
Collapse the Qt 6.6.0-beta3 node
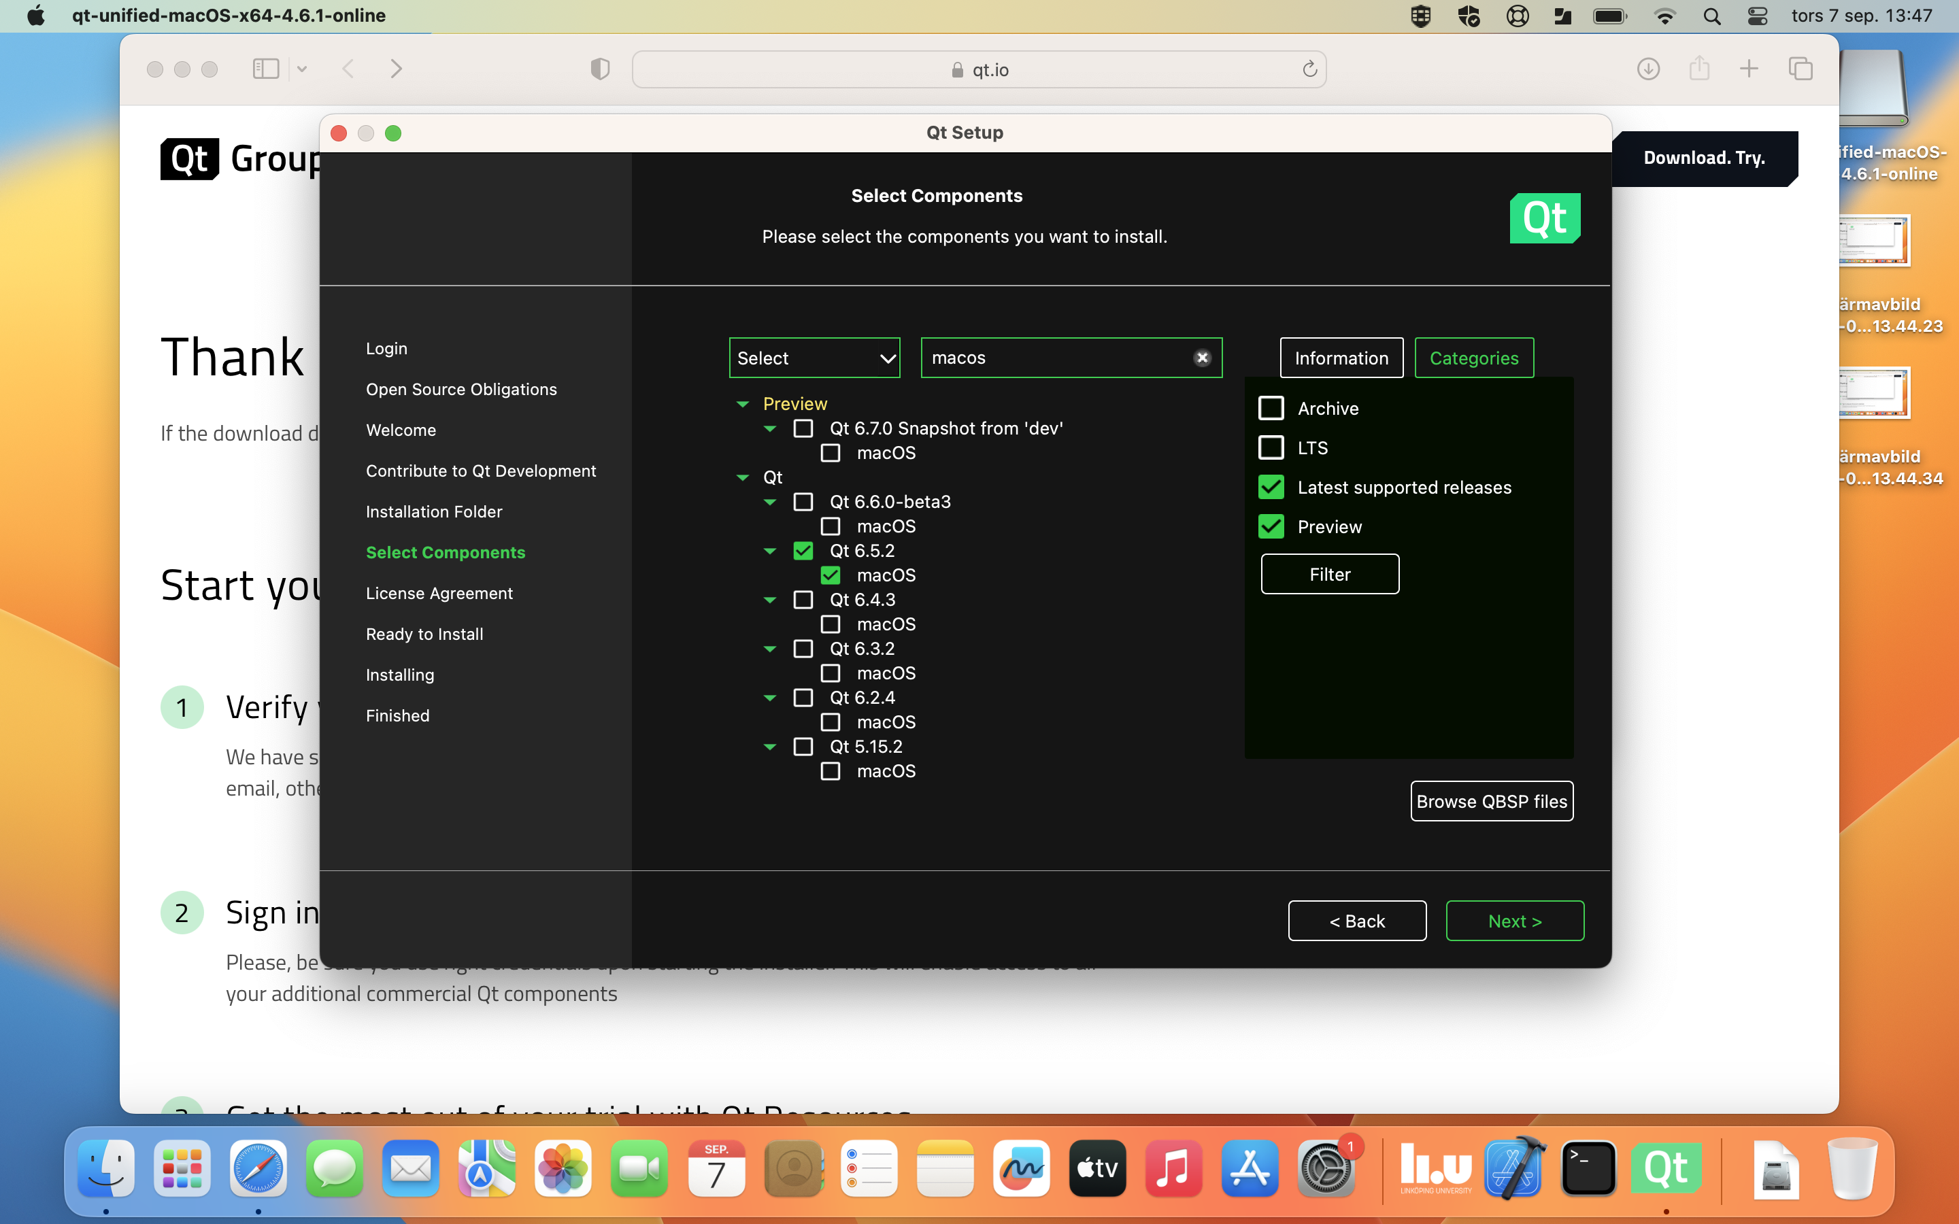770,502
